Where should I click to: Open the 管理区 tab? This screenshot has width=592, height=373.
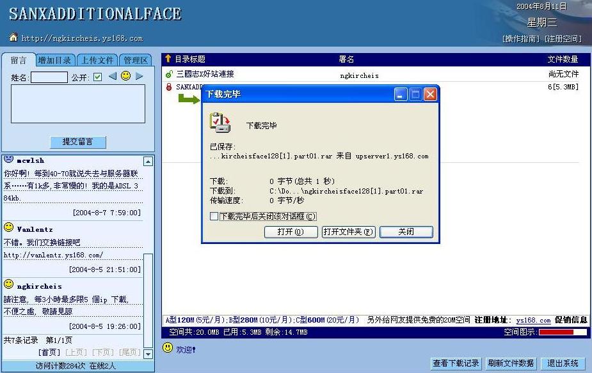click(136, 60)
